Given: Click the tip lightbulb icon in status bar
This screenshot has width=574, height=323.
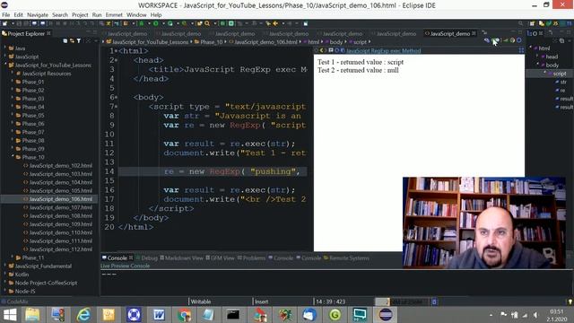Looking at the screenshot, I should coord(570,301).
